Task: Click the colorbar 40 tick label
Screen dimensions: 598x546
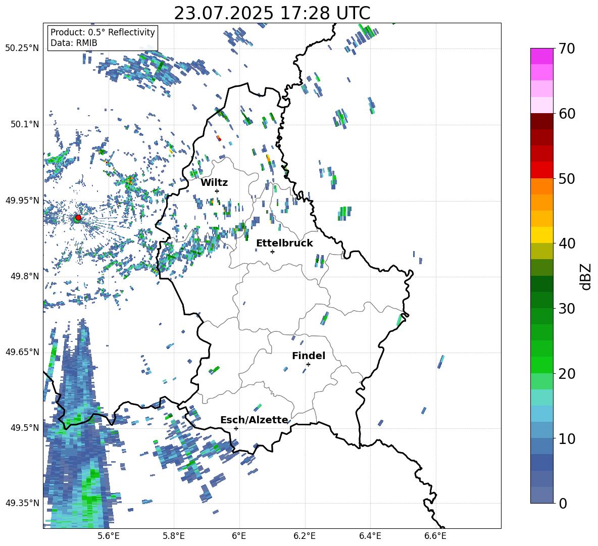Action: pos(567,243)
